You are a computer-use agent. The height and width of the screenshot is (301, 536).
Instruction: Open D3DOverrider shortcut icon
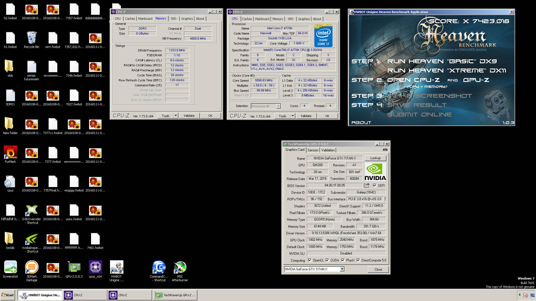click(32, 214)
